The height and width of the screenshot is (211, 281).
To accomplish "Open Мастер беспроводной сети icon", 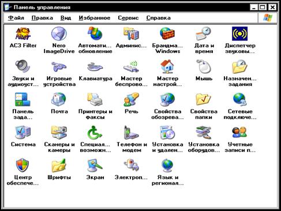I will point(131,66).
